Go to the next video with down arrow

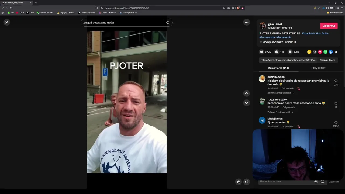pyautogui.click(x=247, y=103)
